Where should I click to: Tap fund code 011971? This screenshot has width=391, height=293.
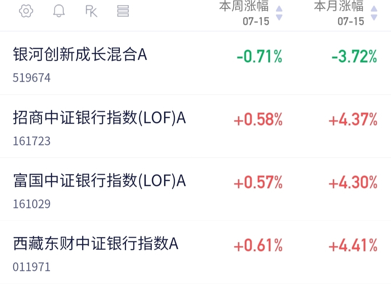pyautogui.click(x=31, y=267)
